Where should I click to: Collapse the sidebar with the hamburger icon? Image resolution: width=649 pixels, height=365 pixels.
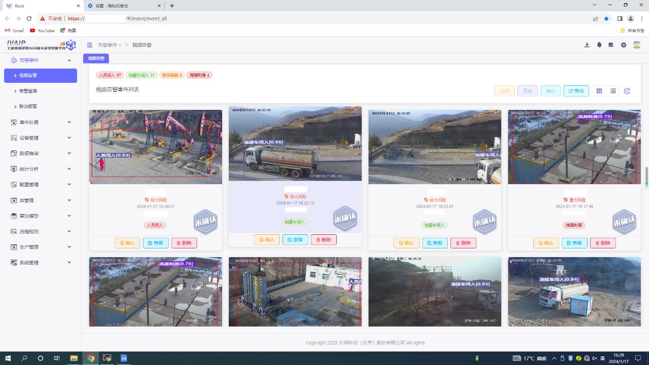click(x=90, y=45)
